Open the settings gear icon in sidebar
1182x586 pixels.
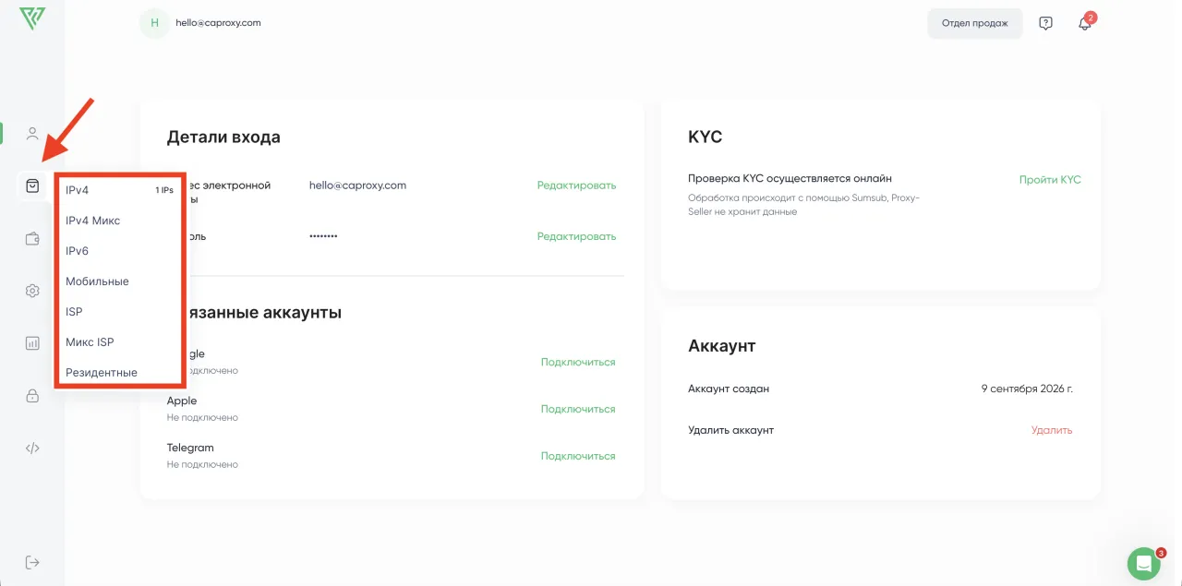click(32, 291)
